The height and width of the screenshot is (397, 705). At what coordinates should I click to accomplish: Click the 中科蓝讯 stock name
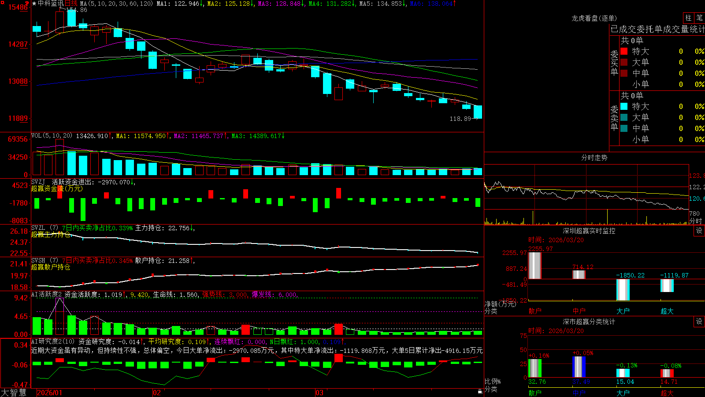coord(51,4)
